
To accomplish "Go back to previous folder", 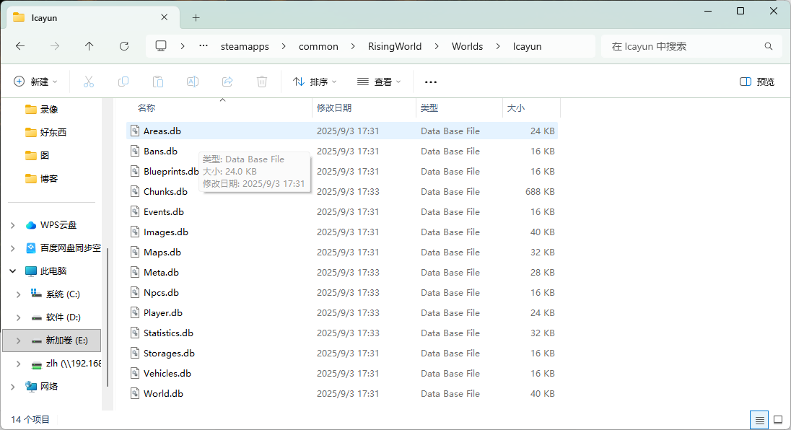I will [20, 46].
